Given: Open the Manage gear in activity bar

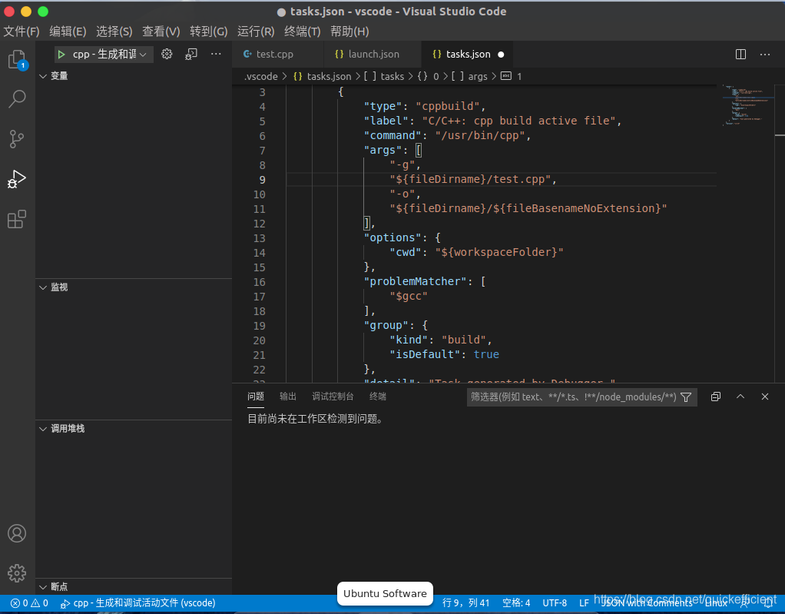Looking at the screenshot, I should tap(17, 573).
